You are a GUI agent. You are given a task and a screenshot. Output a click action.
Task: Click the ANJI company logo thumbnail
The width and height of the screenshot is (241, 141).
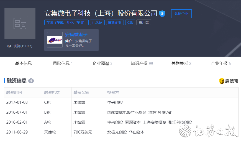[55, 40]
